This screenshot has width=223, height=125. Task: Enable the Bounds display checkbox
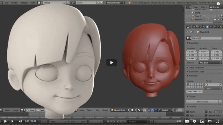[206, 112]
